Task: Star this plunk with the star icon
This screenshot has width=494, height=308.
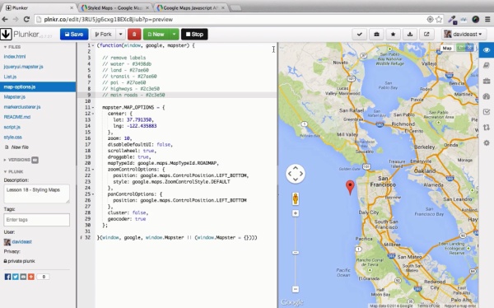Action: point(393,34)
